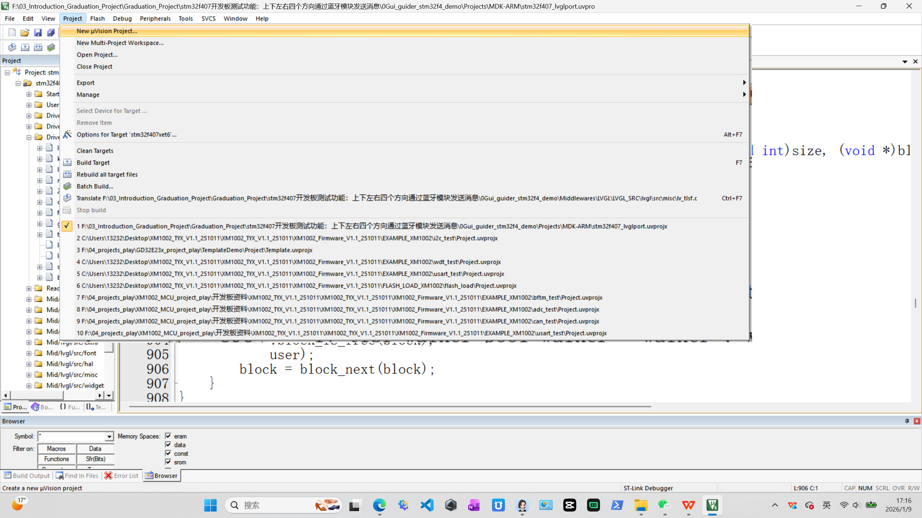Collapse the Project root tree node
Image resolution: width=922 pixels, height=518 pixels.
7,72
